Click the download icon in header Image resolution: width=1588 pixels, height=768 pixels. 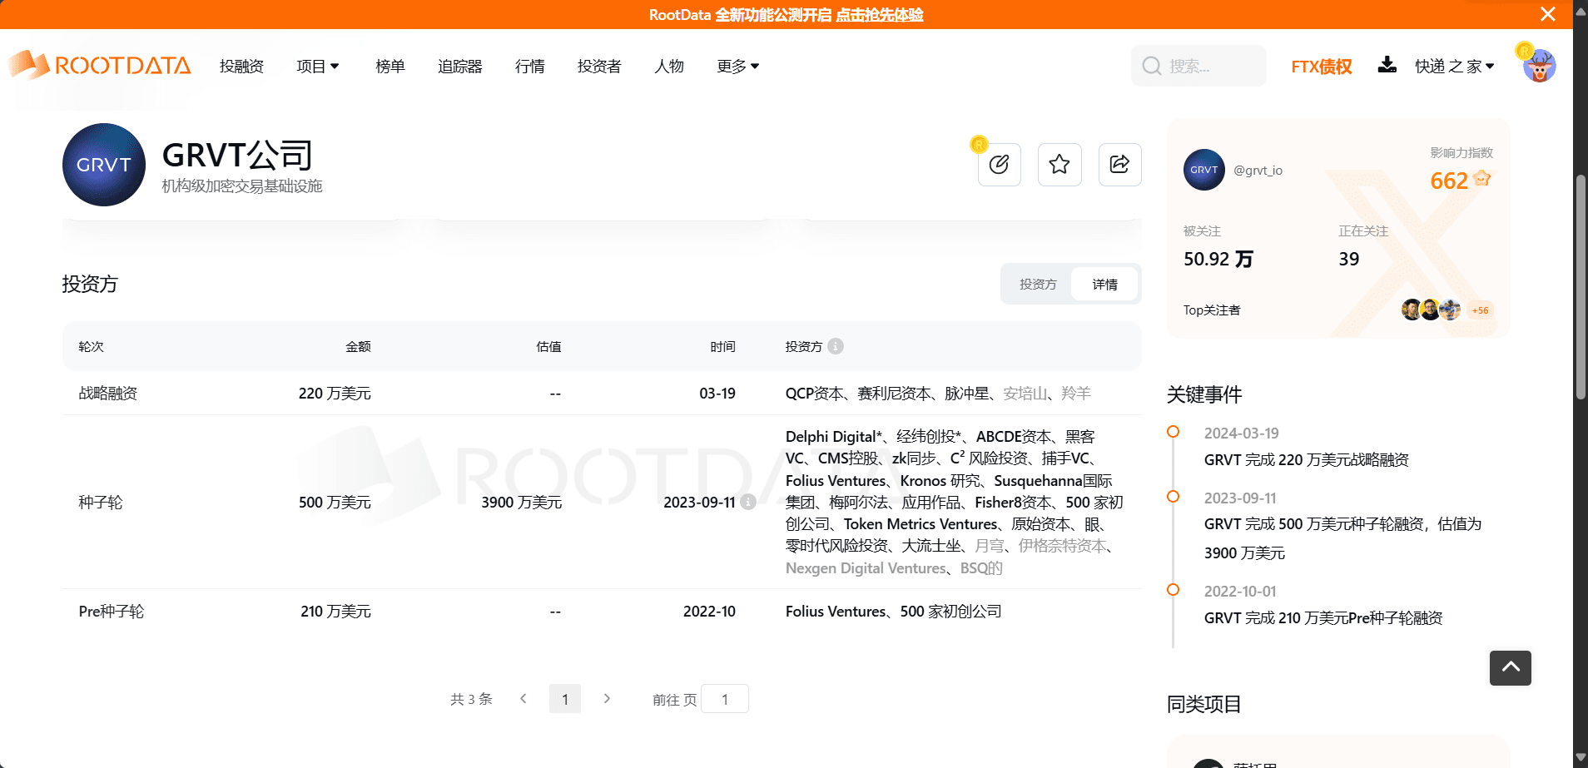click(x=1387, y=65)
